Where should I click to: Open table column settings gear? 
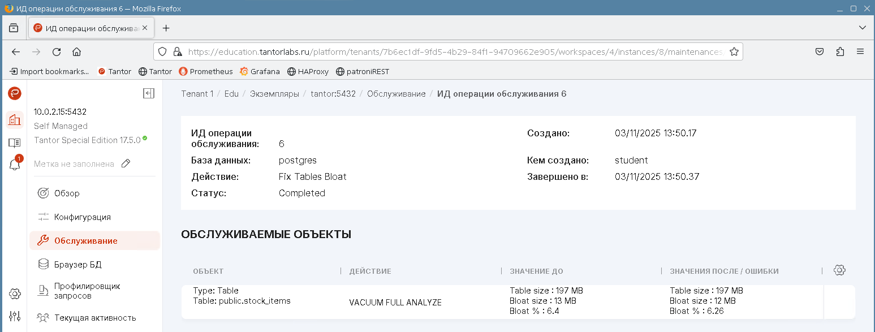tap(839, 270)
